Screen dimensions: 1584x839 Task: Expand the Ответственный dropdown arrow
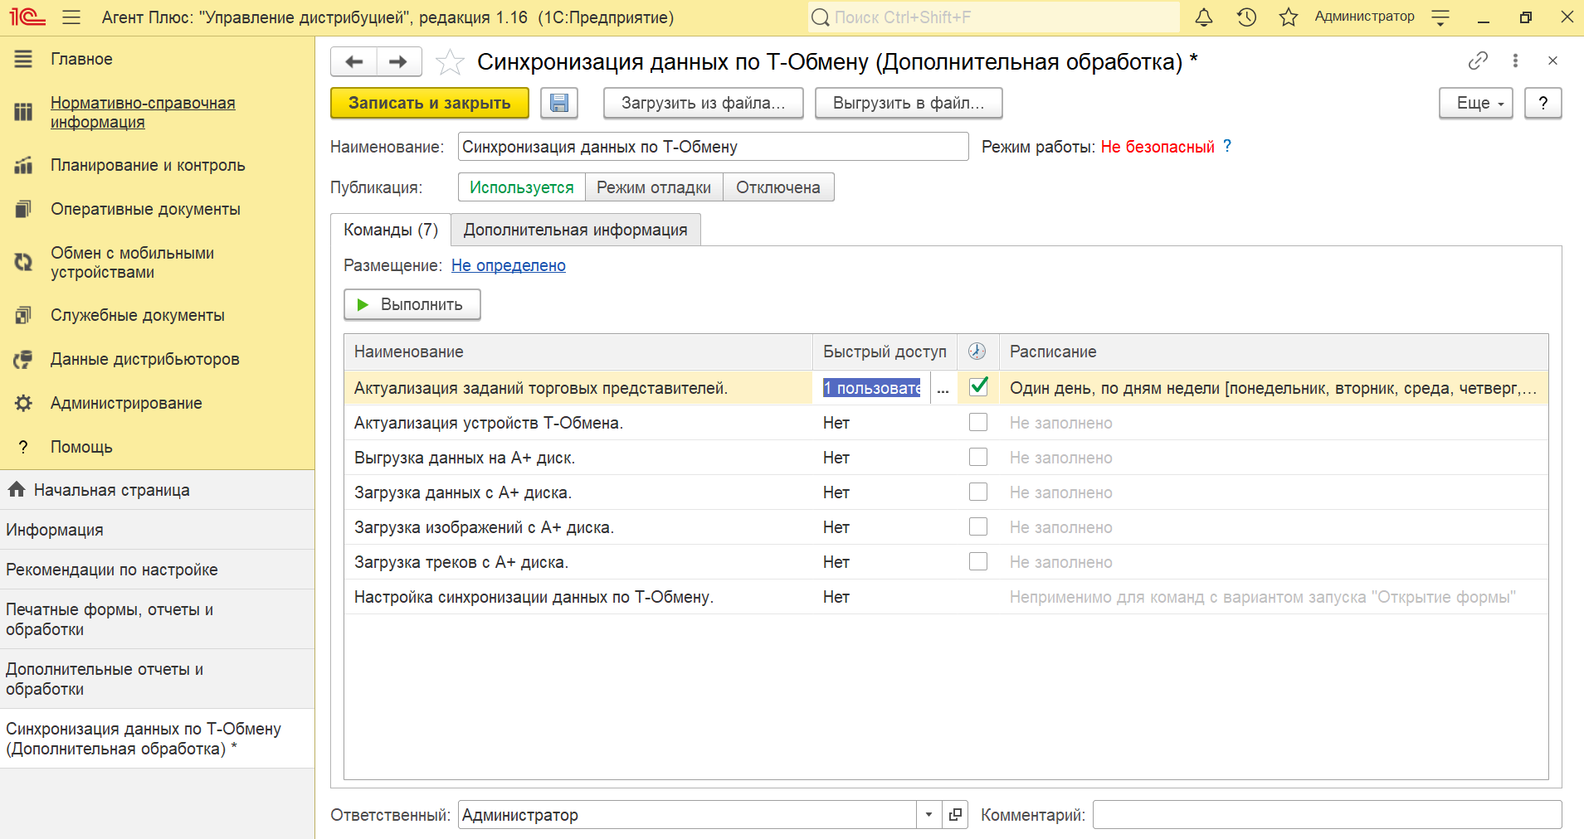pyautogui.click(x=928, y=815)
